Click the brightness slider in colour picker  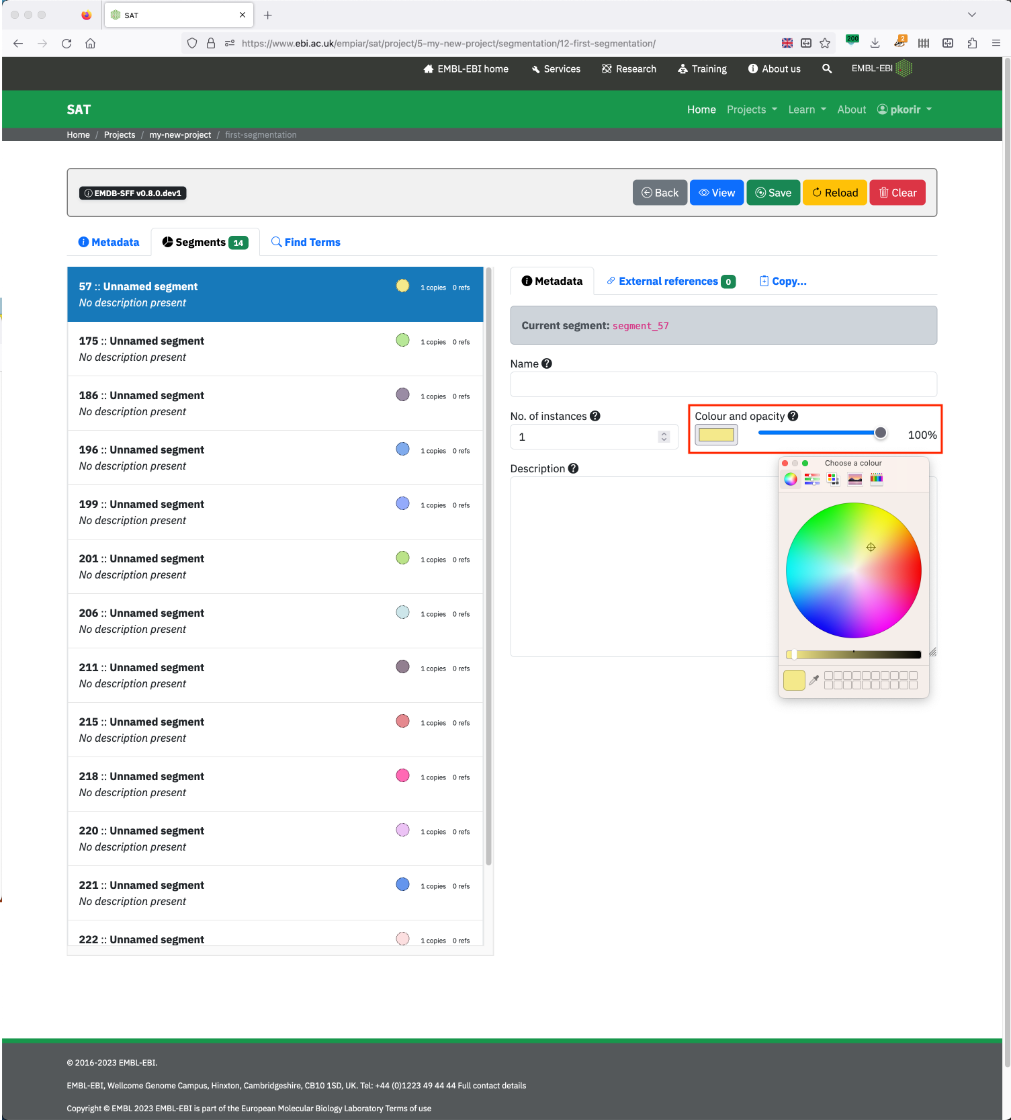(853, 654)
